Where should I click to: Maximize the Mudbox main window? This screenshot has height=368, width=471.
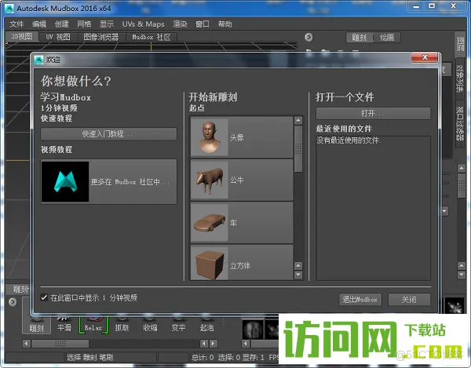click(432, 6)
